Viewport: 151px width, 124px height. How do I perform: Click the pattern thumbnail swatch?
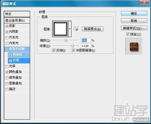(60, 29)
